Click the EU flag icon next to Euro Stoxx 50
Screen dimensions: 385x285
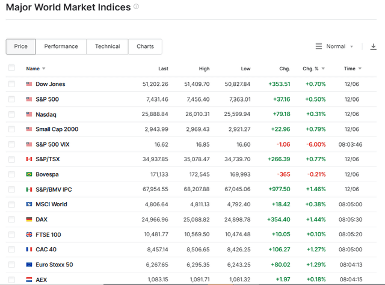pyautogui.click(x=29, y=265)
